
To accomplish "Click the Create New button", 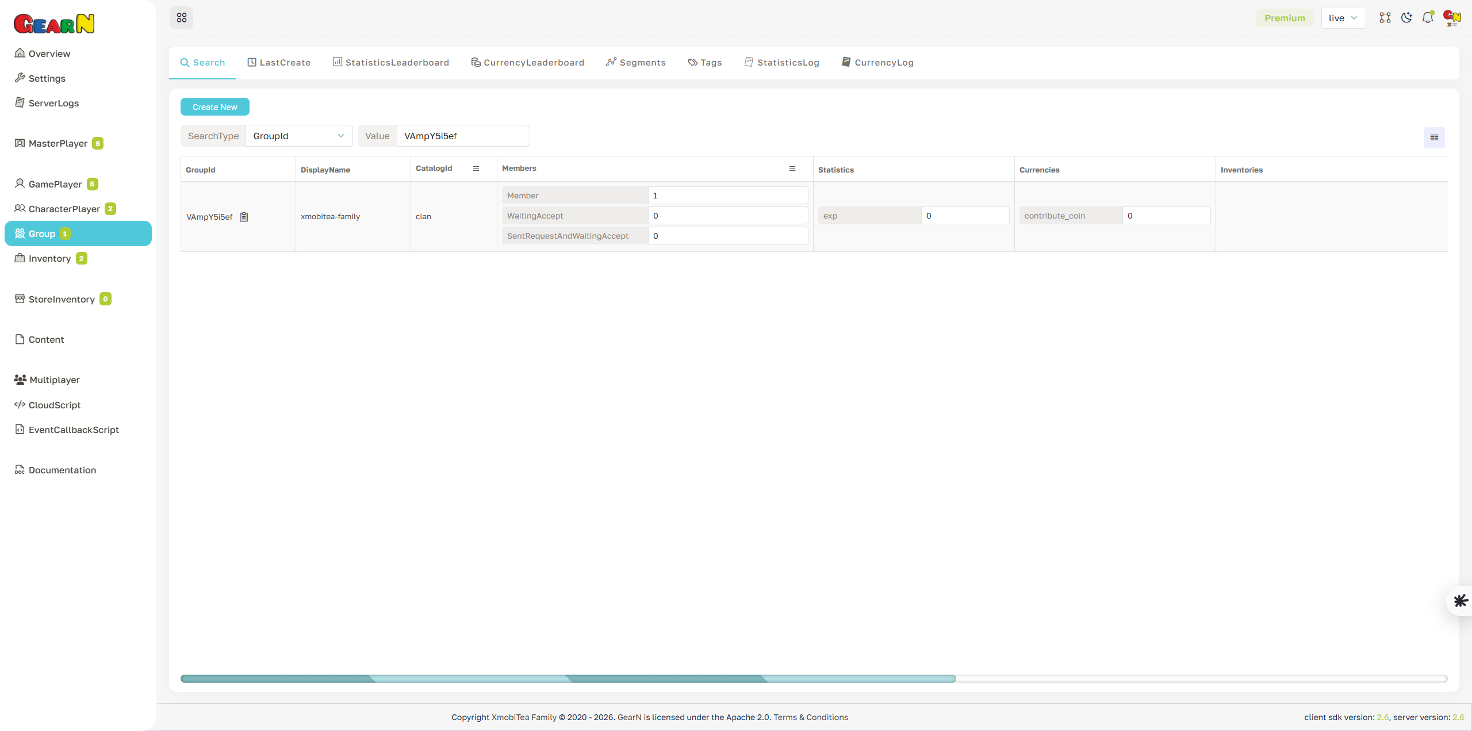I will (214, 106).
